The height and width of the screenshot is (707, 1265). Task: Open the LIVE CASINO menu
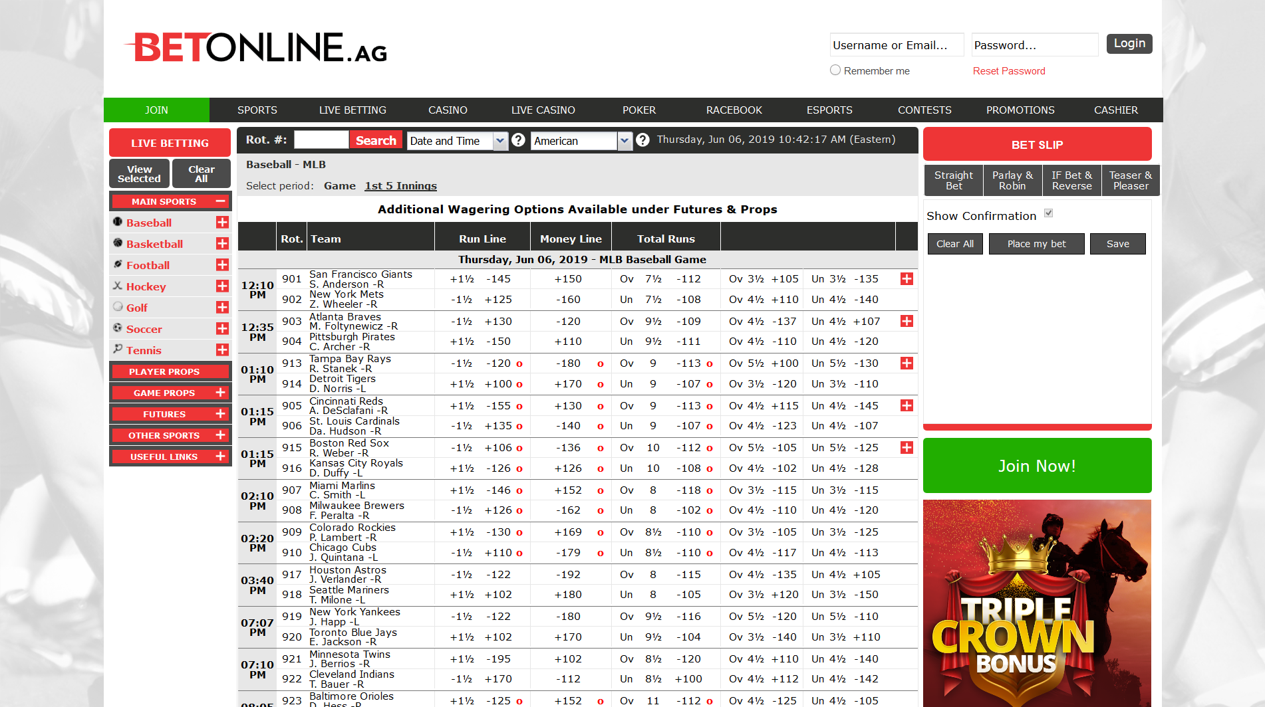(543, 110)
